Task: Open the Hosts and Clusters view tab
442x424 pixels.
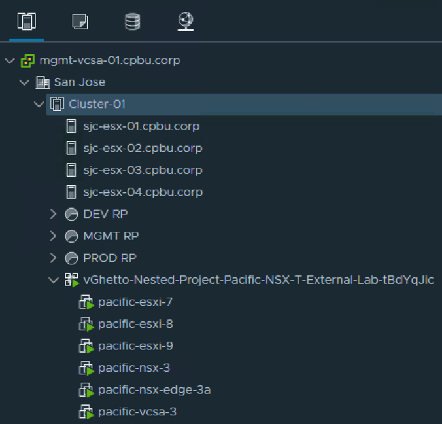Action: click(27, 22)
